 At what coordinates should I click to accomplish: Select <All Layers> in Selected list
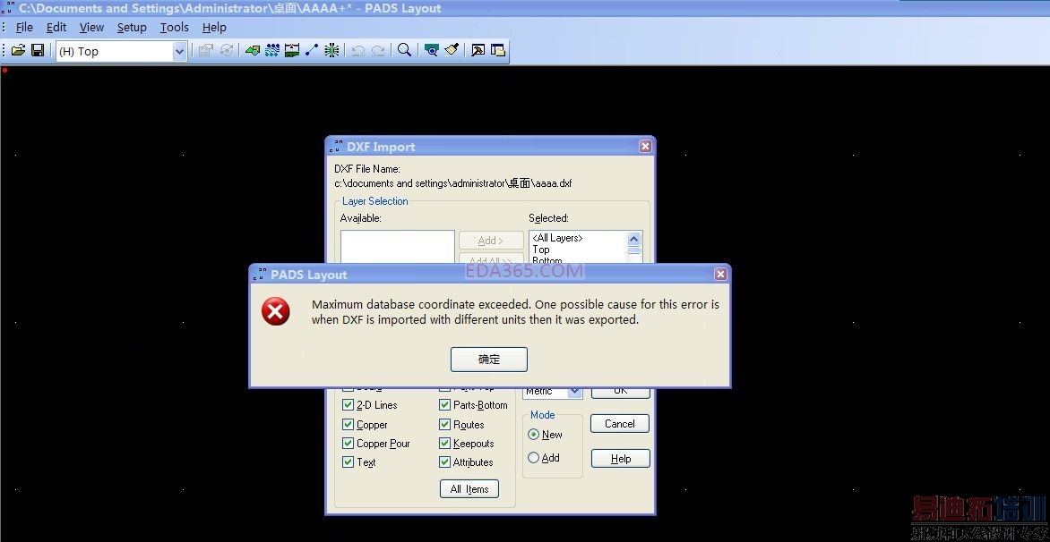(x=558, y=238)
